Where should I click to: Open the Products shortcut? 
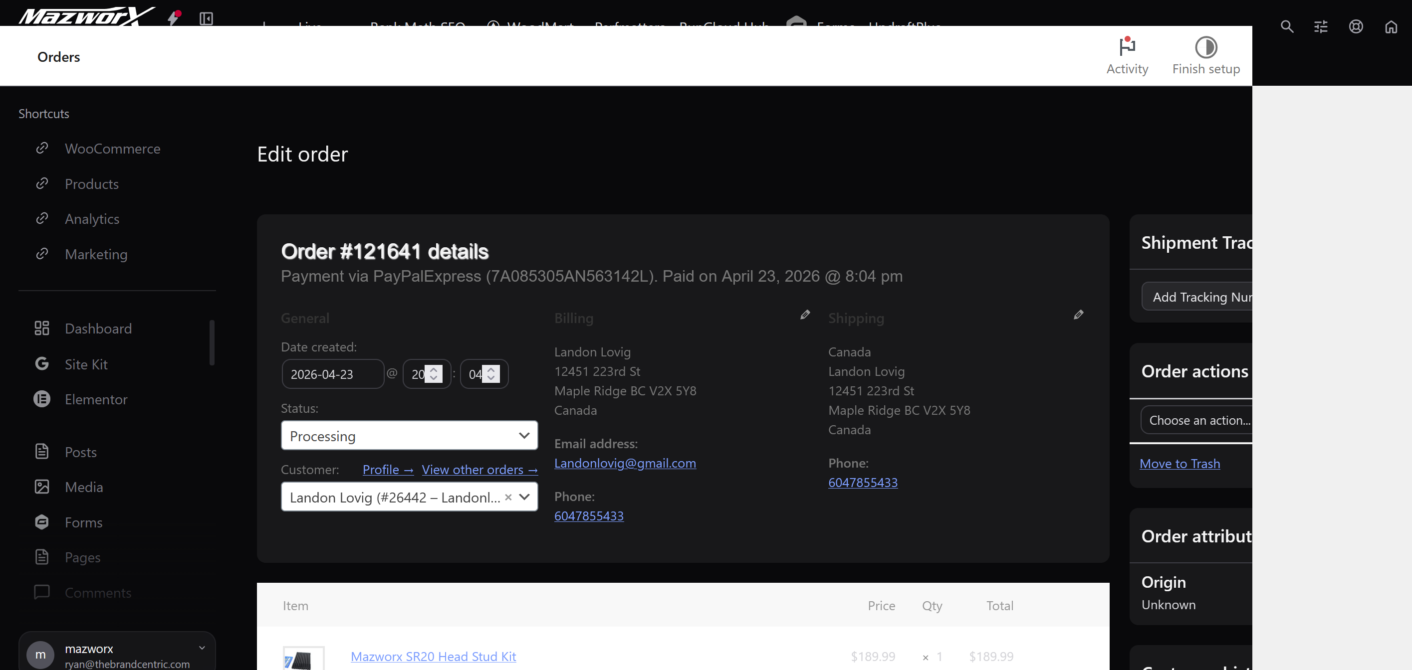click(x=91, y=183)
